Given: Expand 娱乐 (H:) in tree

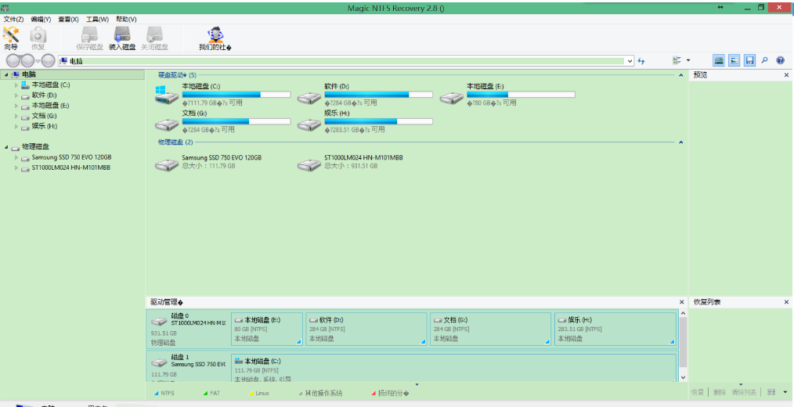Looking at the screenshot, I should point(16,127).
